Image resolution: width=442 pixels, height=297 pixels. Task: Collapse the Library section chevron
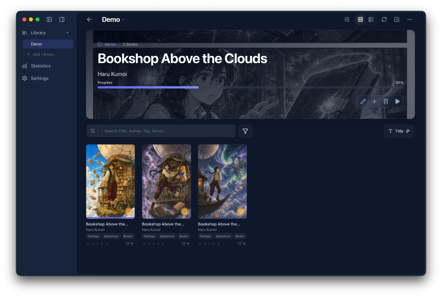pos(67,33)
